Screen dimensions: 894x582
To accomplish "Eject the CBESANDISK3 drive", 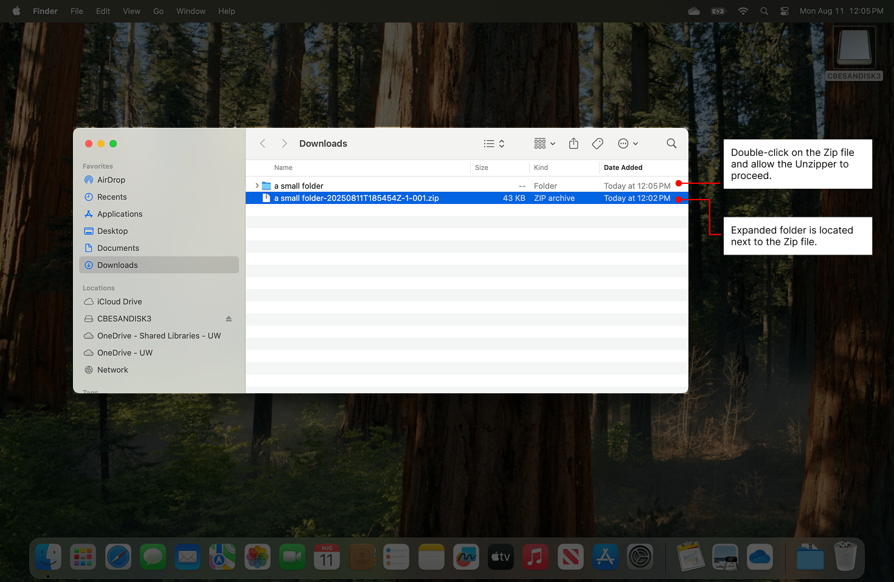I will coord(228,318).
